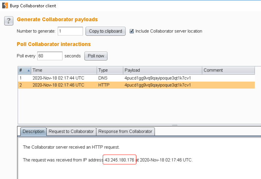Sort by the # column header
The image size is (261, 179).
point(24,70)
